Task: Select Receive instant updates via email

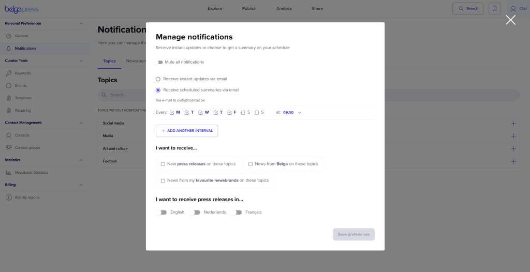Action: [158, 79]
